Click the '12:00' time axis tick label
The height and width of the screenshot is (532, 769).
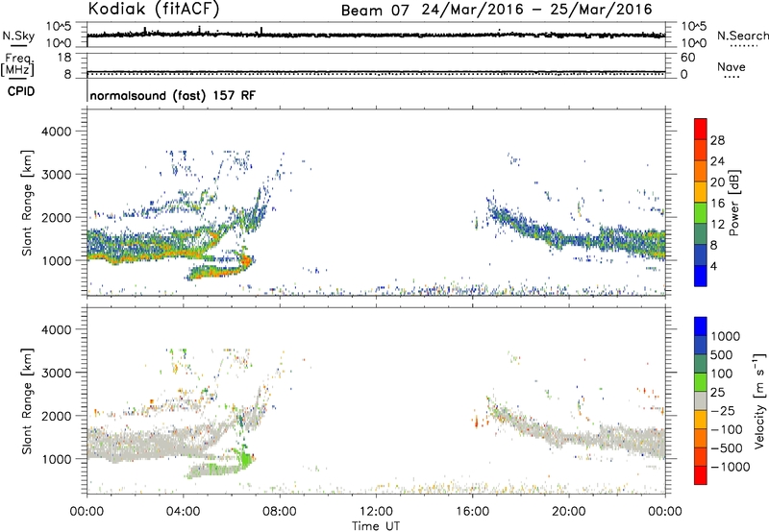(x=376, y=512)
